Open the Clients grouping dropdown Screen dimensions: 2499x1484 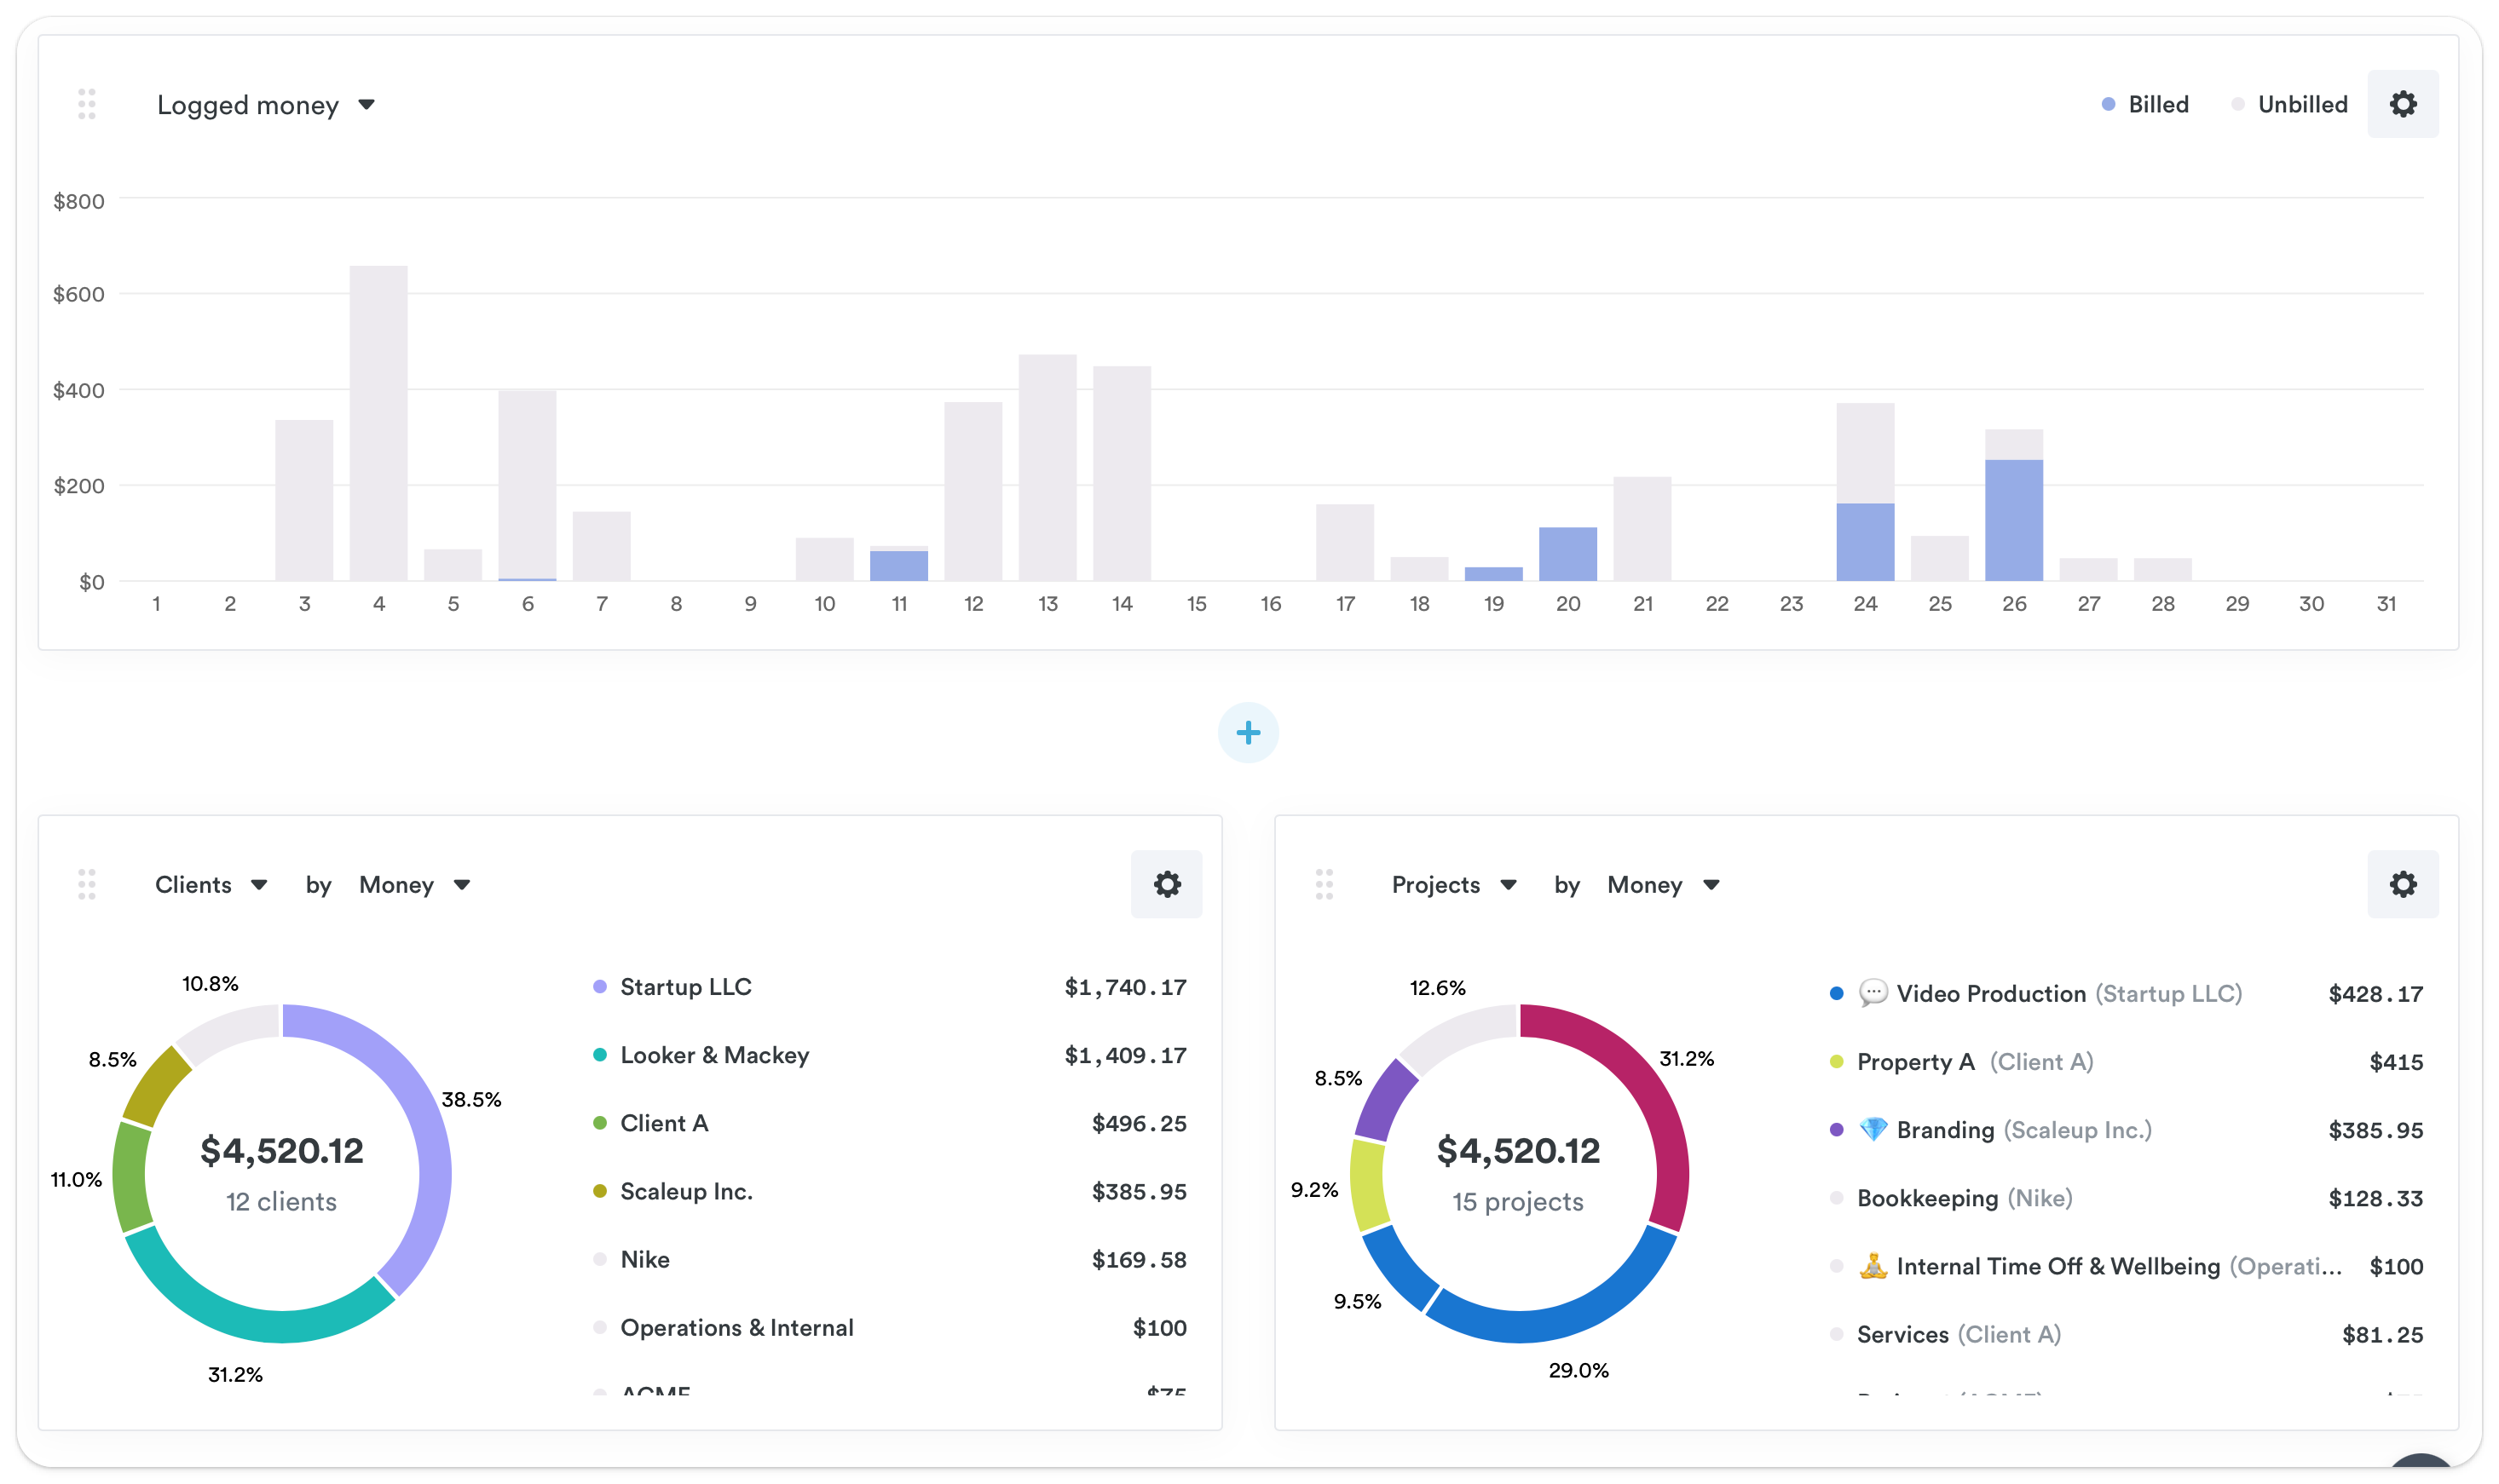[211, 885]
